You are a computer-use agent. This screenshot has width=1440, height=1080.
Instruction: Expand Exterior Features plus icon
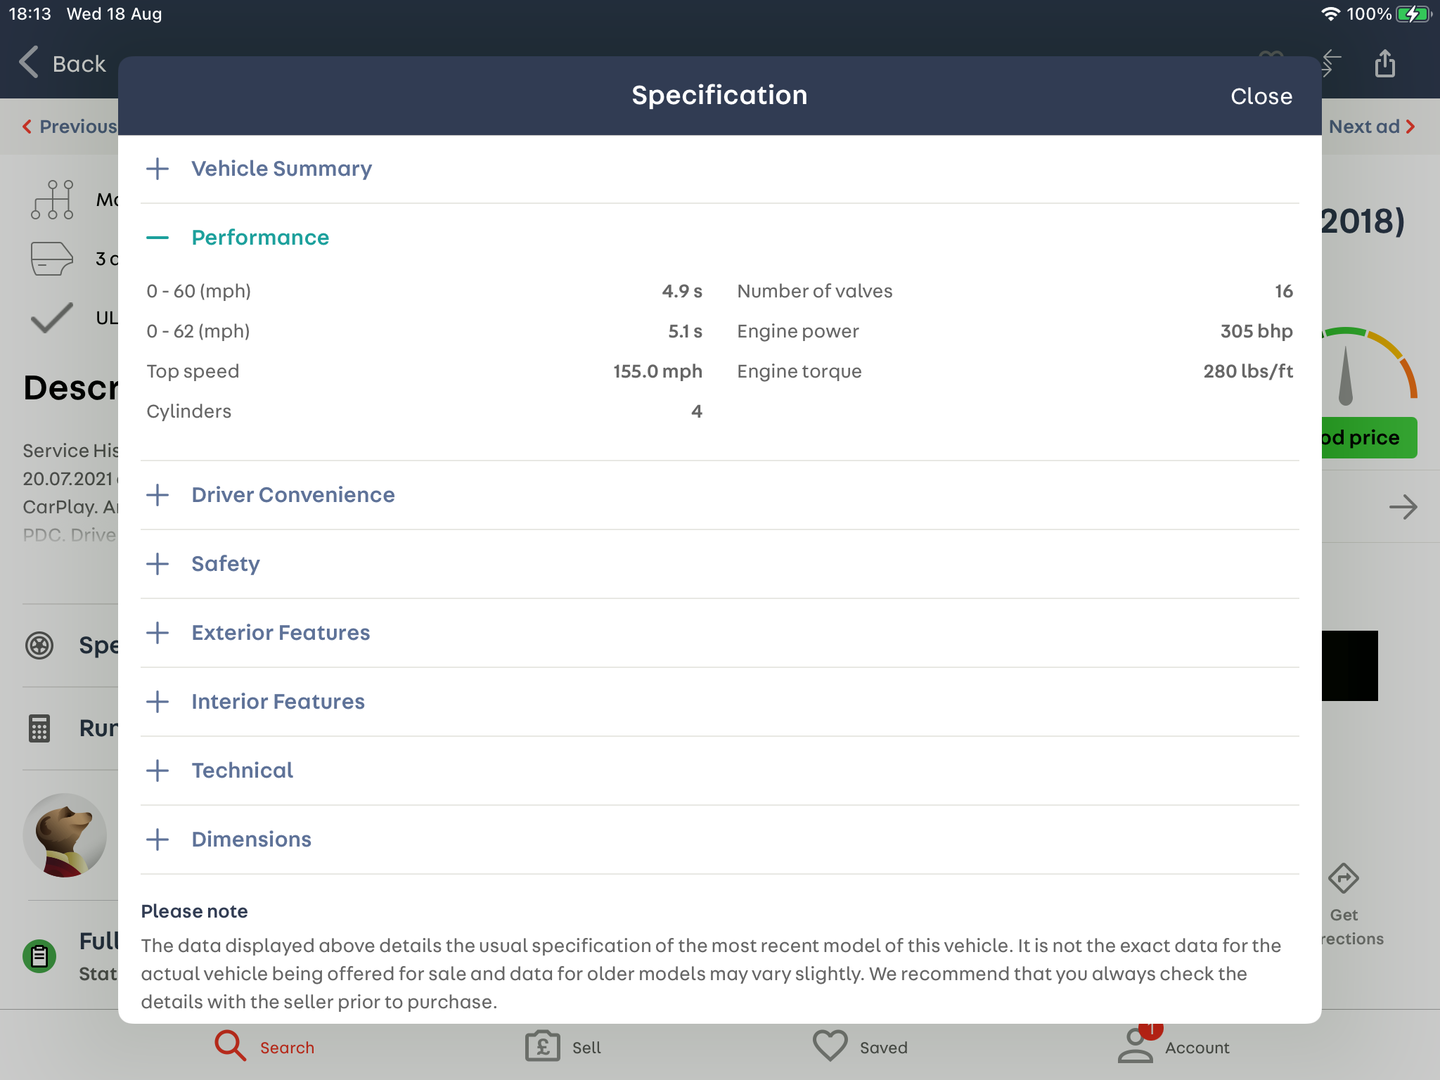point(158,633)
